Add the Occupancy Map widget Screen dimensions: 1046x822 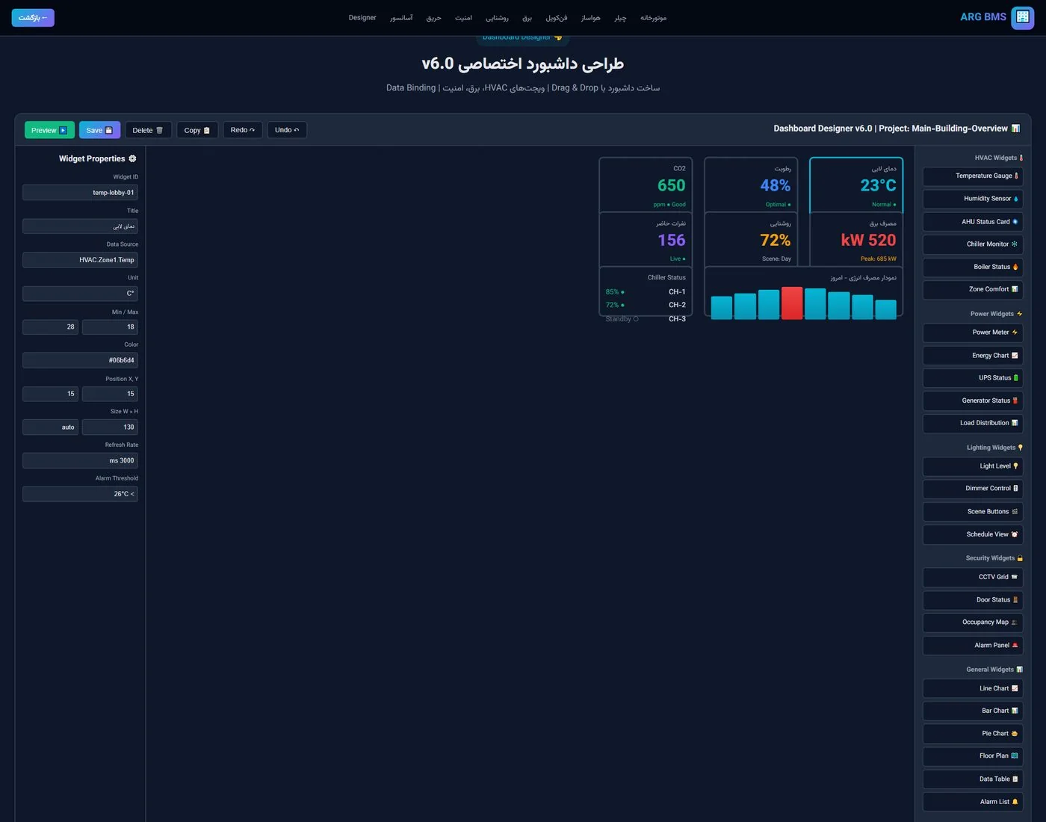(x=973, y=622)
